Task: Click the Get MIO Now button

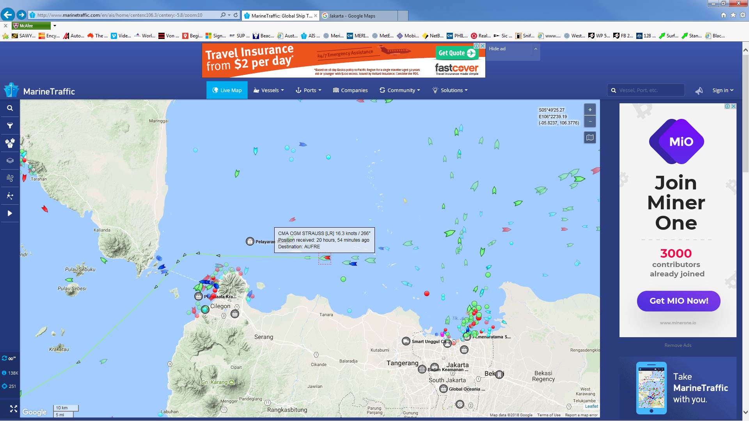Action: pyautogui.click(x=678, y=301)
